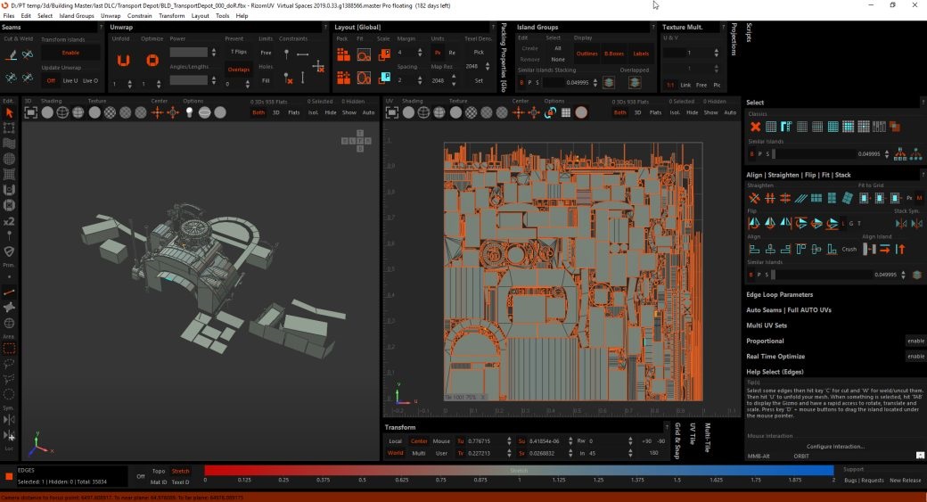927x502 pixels.
Task: Enable Proportional option
Action: click(915, 342)
